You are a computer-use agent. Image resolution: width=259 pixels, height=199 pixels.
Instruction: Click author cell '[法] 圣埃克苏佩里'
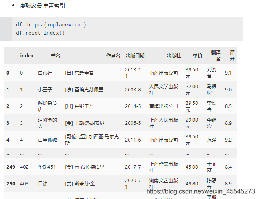coord(84,90)
